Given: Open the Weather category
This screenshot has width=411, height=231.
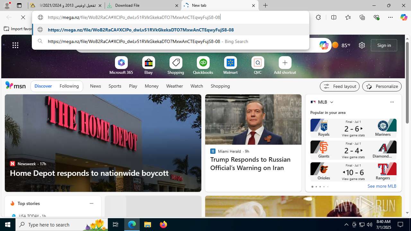Looking at the screenshot, I should point(174,86).
